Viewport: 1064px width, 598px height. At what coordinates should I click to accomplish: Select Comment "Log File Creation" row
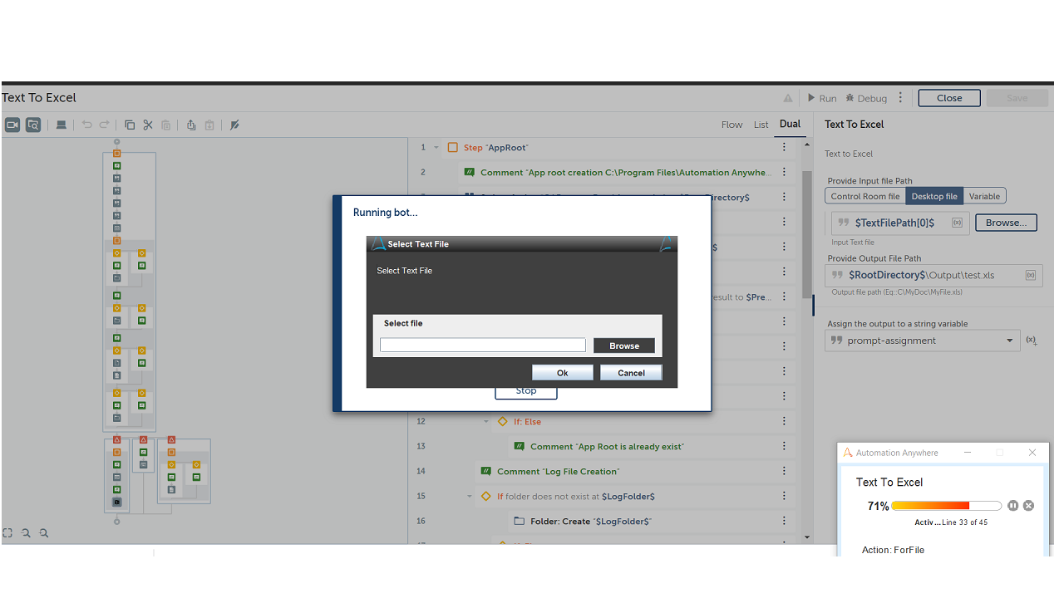[635, 471]
